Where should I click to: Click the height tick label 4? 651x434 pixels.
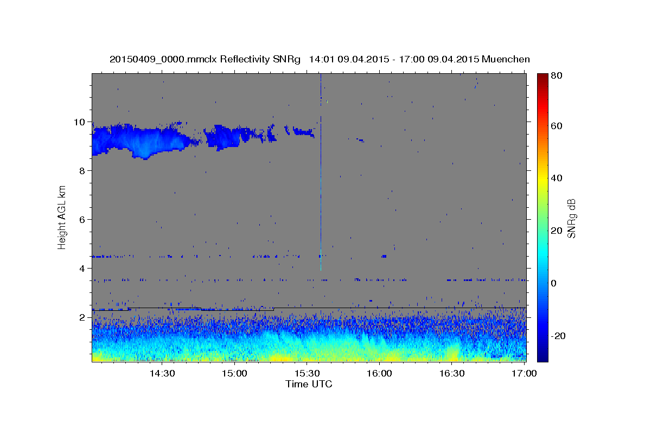click(x=84, y=269)
